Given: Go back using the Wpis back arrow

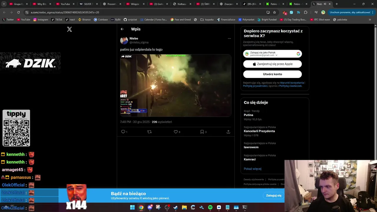Looking at the screenshot, I should click(x=122, y=29).
